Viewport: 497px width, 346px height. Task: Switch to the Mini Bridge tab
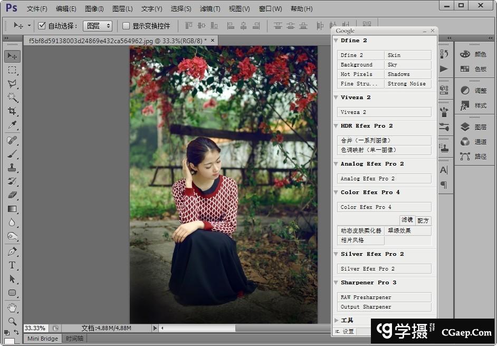pos(43,339)
